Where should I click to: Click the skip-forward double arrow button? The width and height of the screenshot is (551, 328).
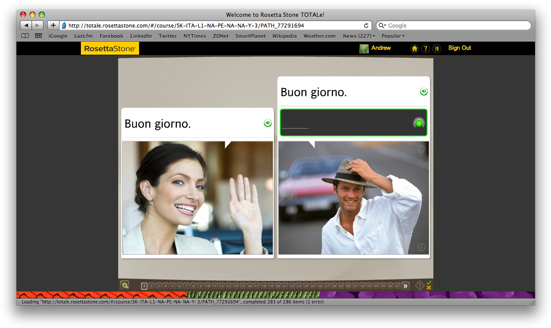click(405, 286)
